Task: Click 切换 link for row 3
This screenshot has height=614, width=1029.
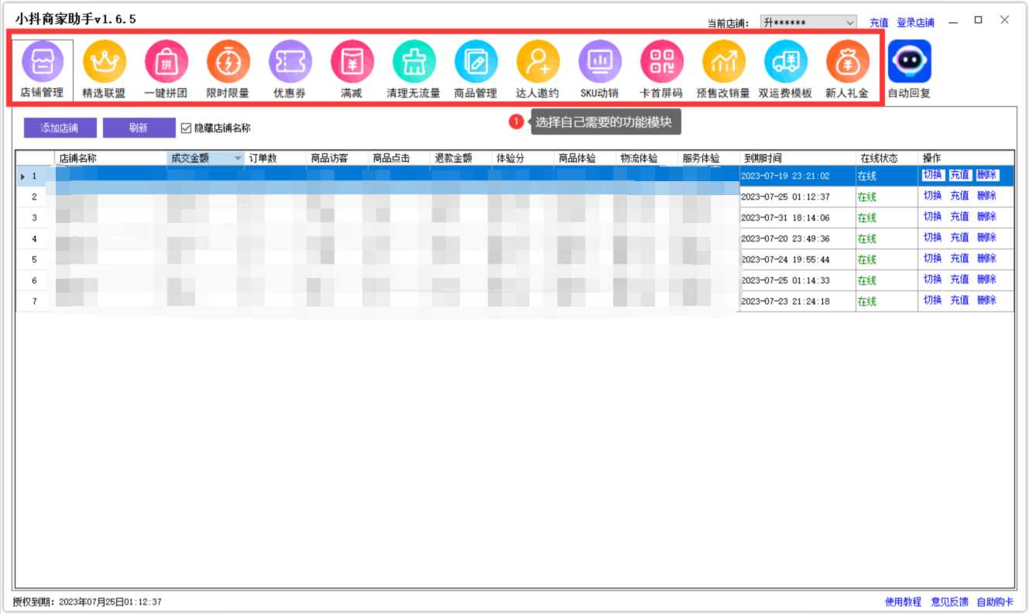Action: pyautogui.click(x=932, y=217)
